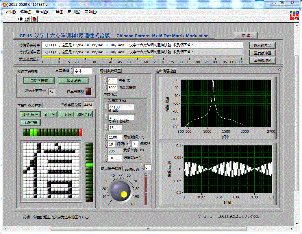This screenshot has width=302, height=234.
Task: Click the 1100 lowest carrier frequency field
Action: 115,137
